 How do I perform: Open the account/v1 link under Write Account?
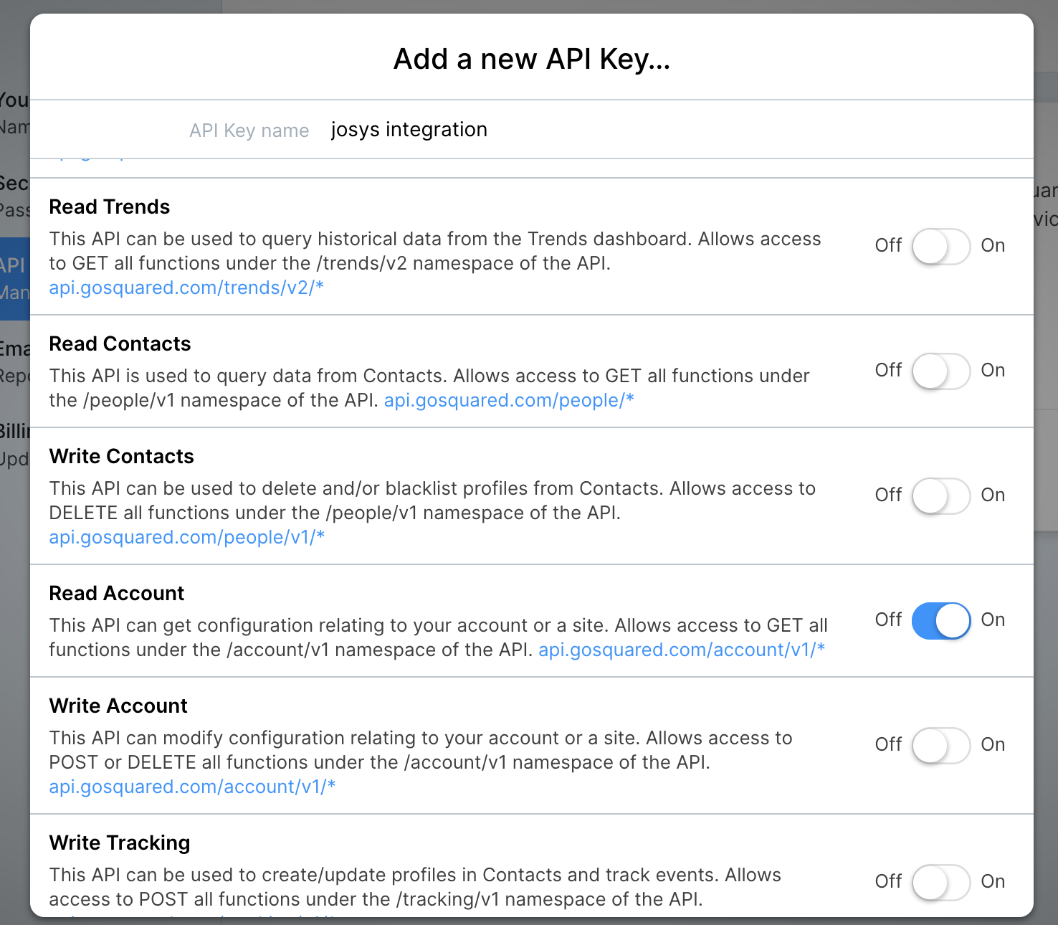[x=192, y=787]
